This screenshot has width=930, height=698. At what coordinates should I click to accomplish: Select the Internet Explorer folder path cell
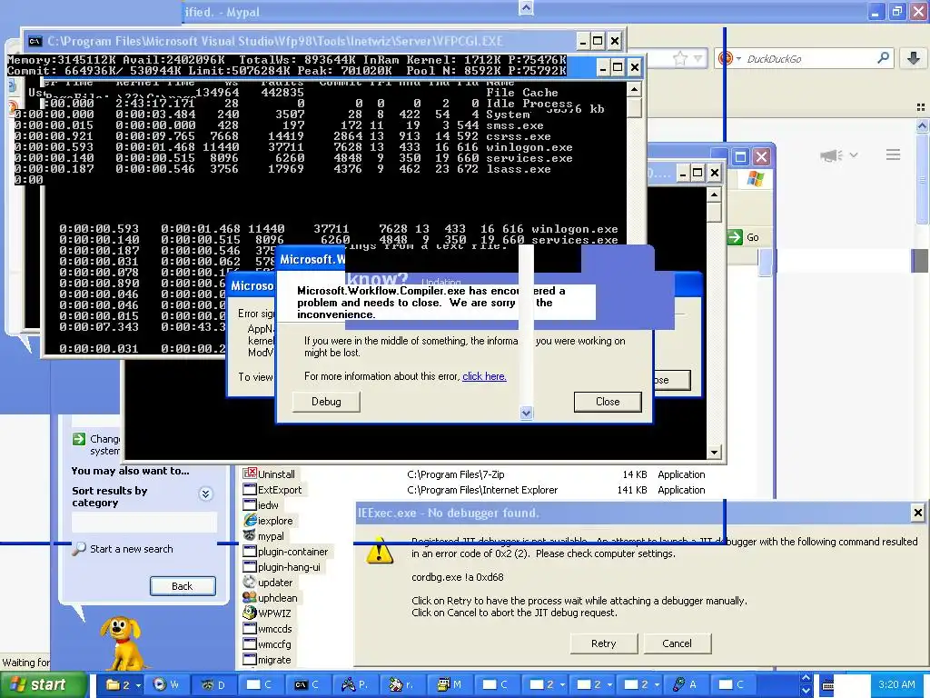(x=482, y=490)
